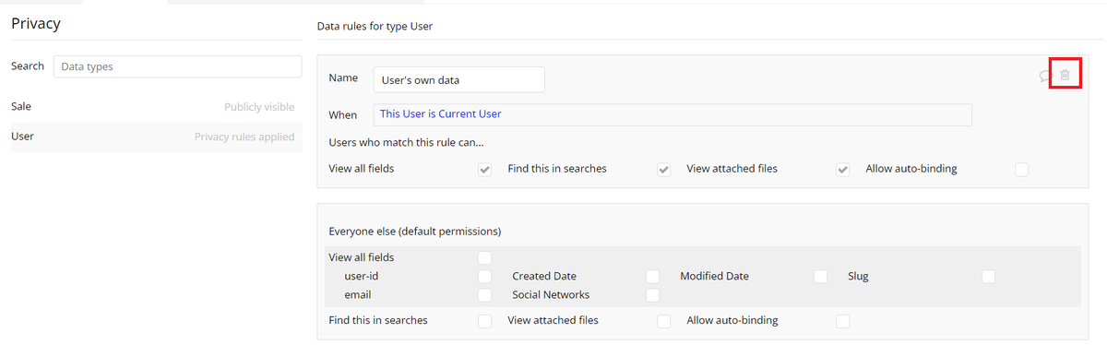Screen dimensions: 1107x345
Task: Enable default Allow auto-binding
Action: [842, 321]
